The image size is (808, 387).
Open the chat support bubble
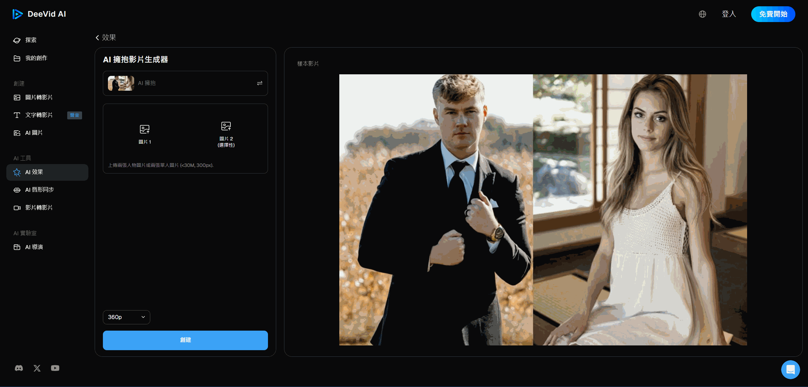click(790, 370)
